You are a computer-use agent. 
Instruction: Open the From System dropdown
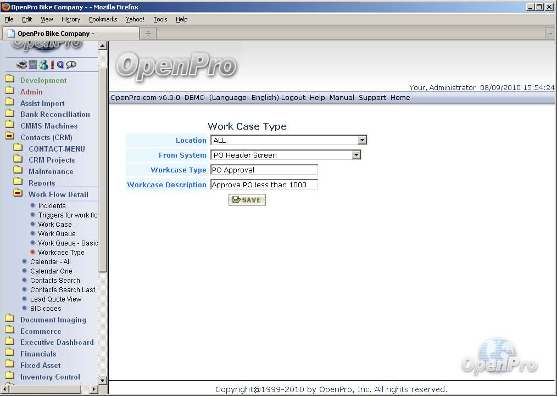[356, 155]
